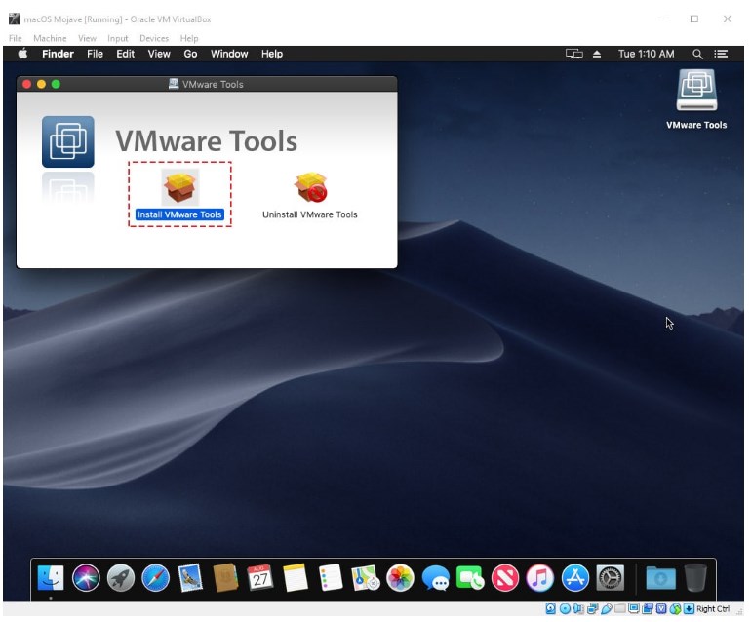Screen dimensions: 751x622
Task: Open Messages from the Dock
Action: coord(435,577)
